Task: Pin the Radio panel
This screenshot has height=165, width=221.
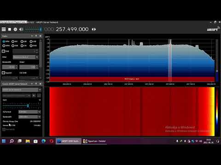Action: pos(36,36)
